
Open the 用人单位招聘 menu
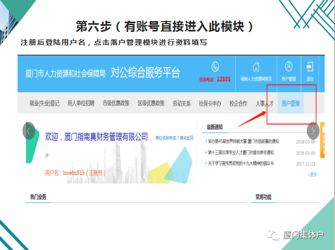pyautogui.click(x=81, y=104)
